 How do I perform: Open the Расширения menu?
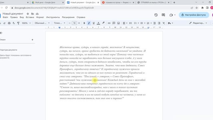tap(68, 17)
